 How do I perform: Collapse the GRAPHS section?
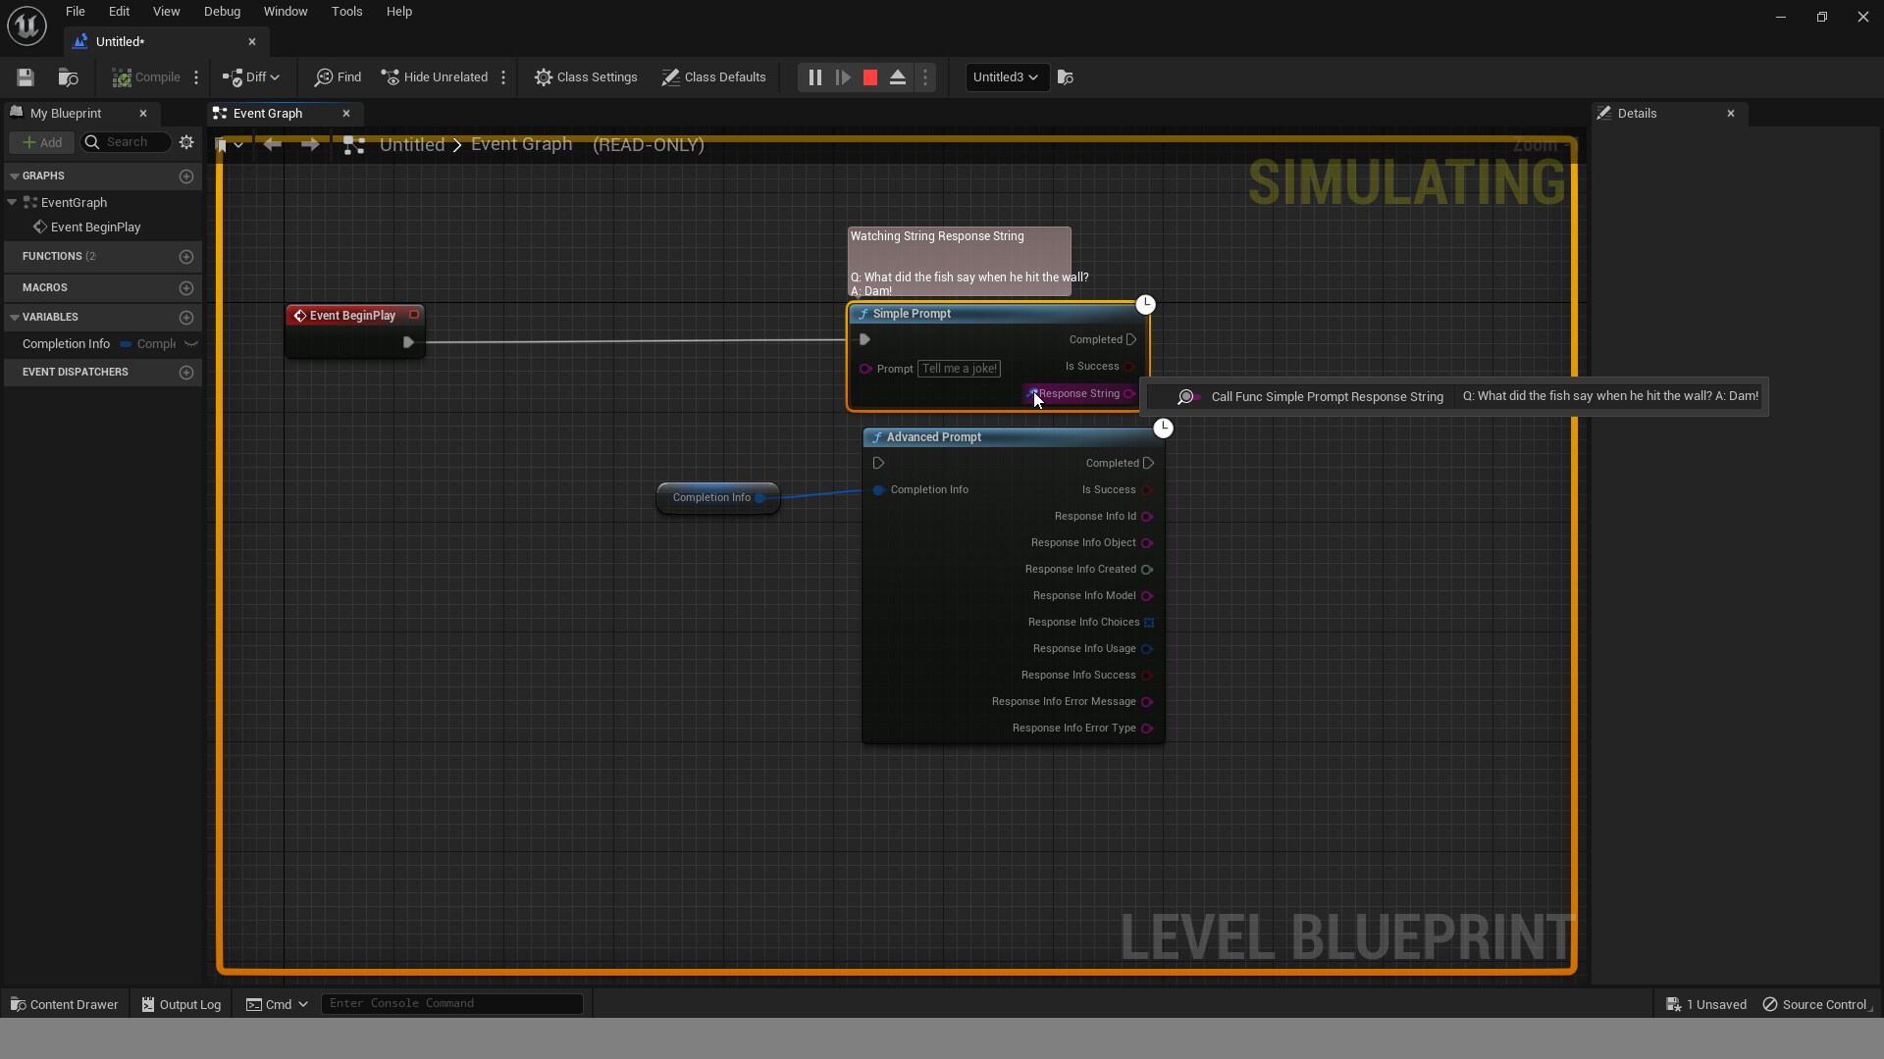(x=14, y=176)
